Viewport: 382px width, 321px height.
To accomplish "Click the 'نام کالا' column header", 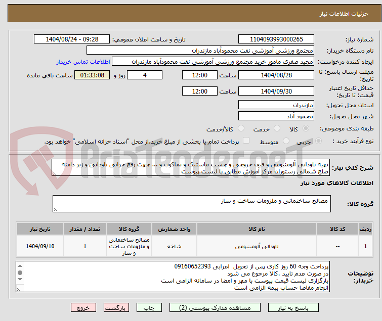I will 257,229.
